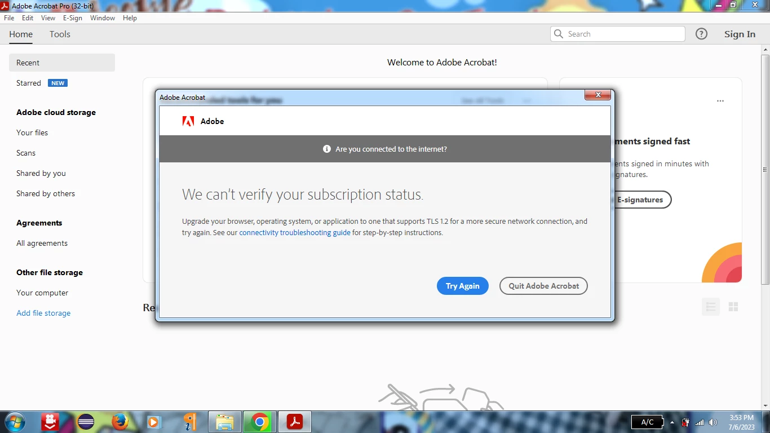Open Windows Explorer folder in taskbar
This screenshot has width=770, height=433.
pos(225,422)
